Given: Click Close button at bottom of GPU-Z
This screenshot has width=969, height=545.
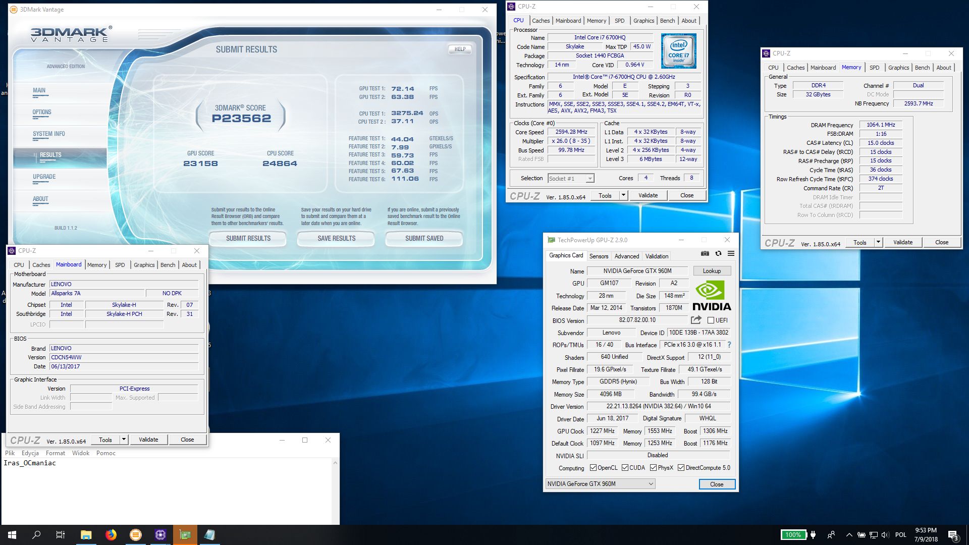Looking at the screenshot, I should [717, 484].
